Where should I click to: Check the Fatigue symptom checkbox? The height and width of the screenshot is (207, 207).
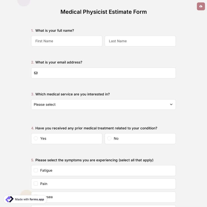[x=36, y=170]
